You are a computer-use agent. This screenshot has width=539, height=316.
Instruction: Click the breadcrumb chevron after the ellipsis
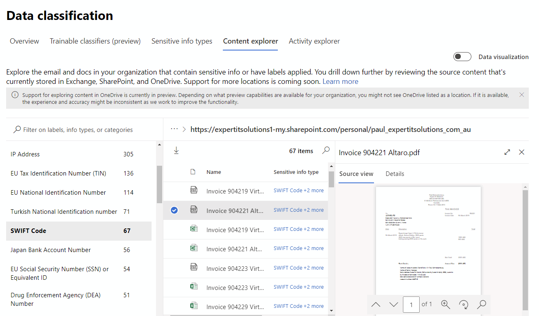[x=184, y=129]
